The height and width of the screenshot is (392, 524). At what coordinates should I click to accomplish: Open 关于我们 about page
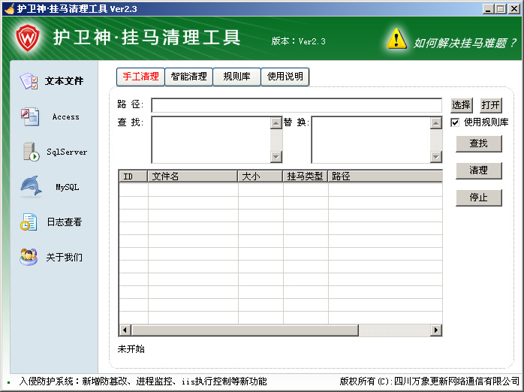click(x=64, y=257)
